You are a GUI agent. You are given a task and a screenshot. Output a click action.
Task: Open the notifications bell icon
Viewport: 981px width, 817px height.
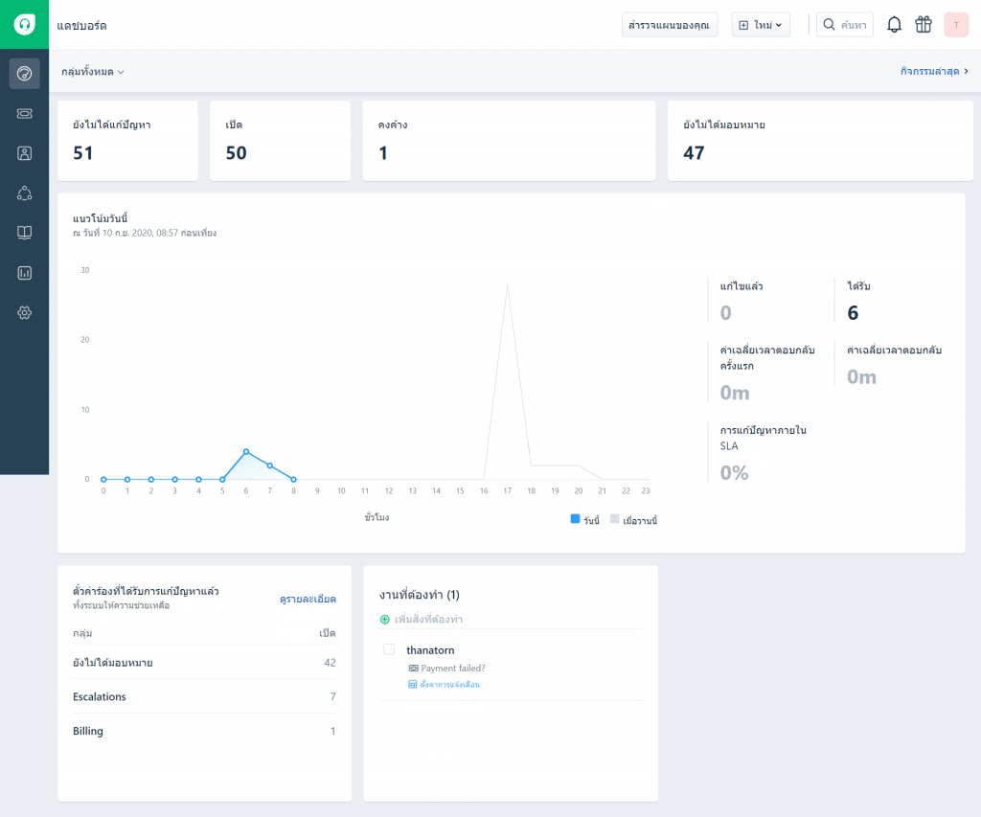(894, 25)
